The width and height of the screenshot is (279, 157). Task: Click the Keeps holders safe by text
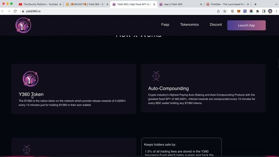pos(160,144)
